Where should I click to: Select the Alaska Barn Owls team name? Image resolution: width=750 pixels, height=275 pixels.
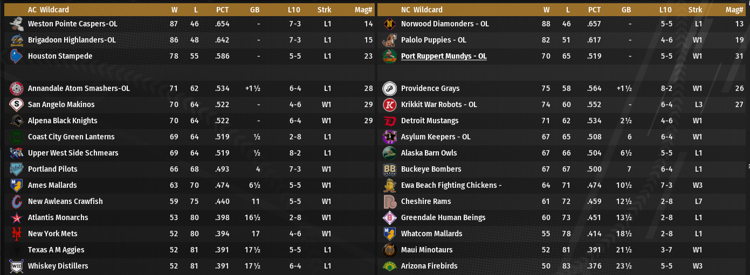pos(429,153)
